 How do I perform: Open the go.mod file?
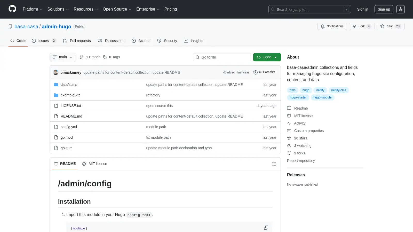pos(67,137)
